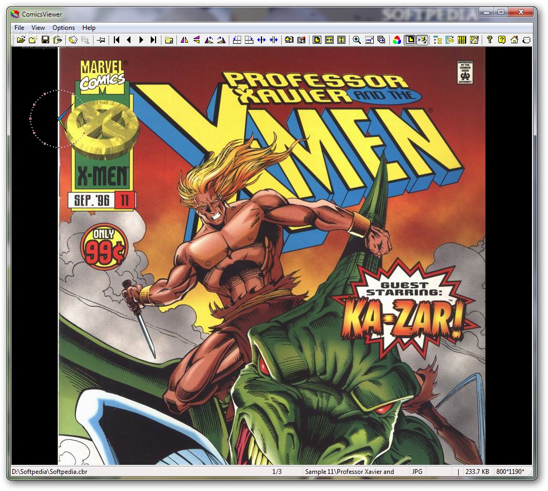Screen dimensions: 548x491
Task: Click the expand width blue arrows icon
Action: coord(261,40)
